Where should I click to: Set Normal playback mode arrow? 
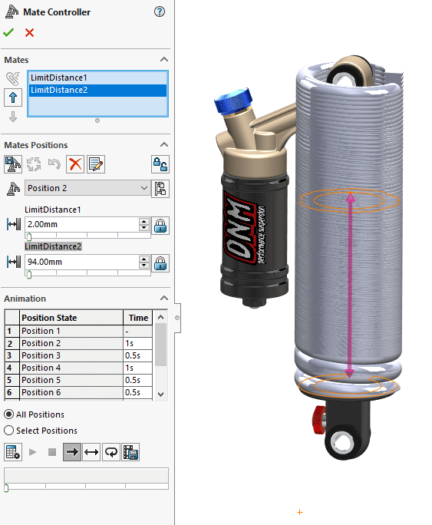point(72,452)
